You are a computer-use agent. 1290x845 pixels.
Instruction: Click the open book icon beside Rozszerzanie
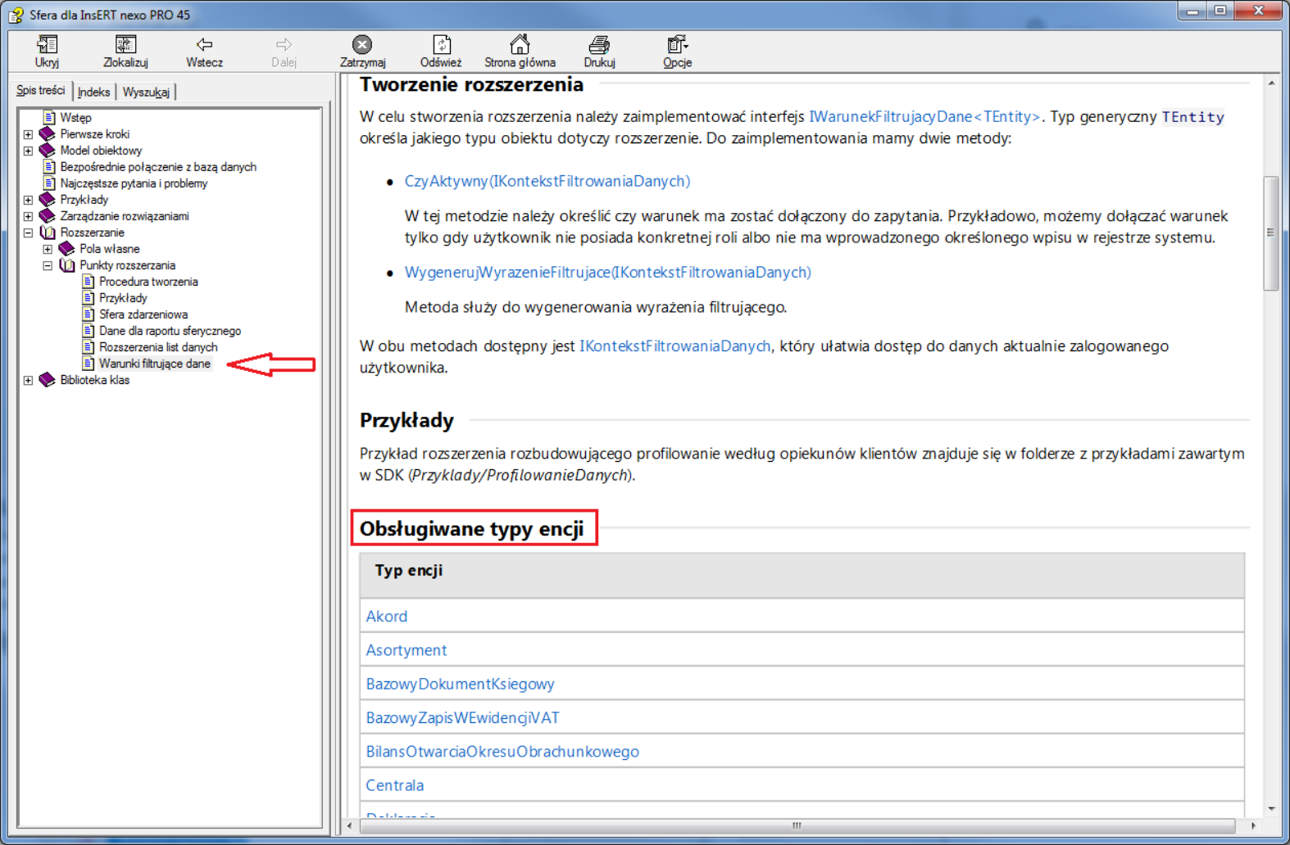coord(48,233)
